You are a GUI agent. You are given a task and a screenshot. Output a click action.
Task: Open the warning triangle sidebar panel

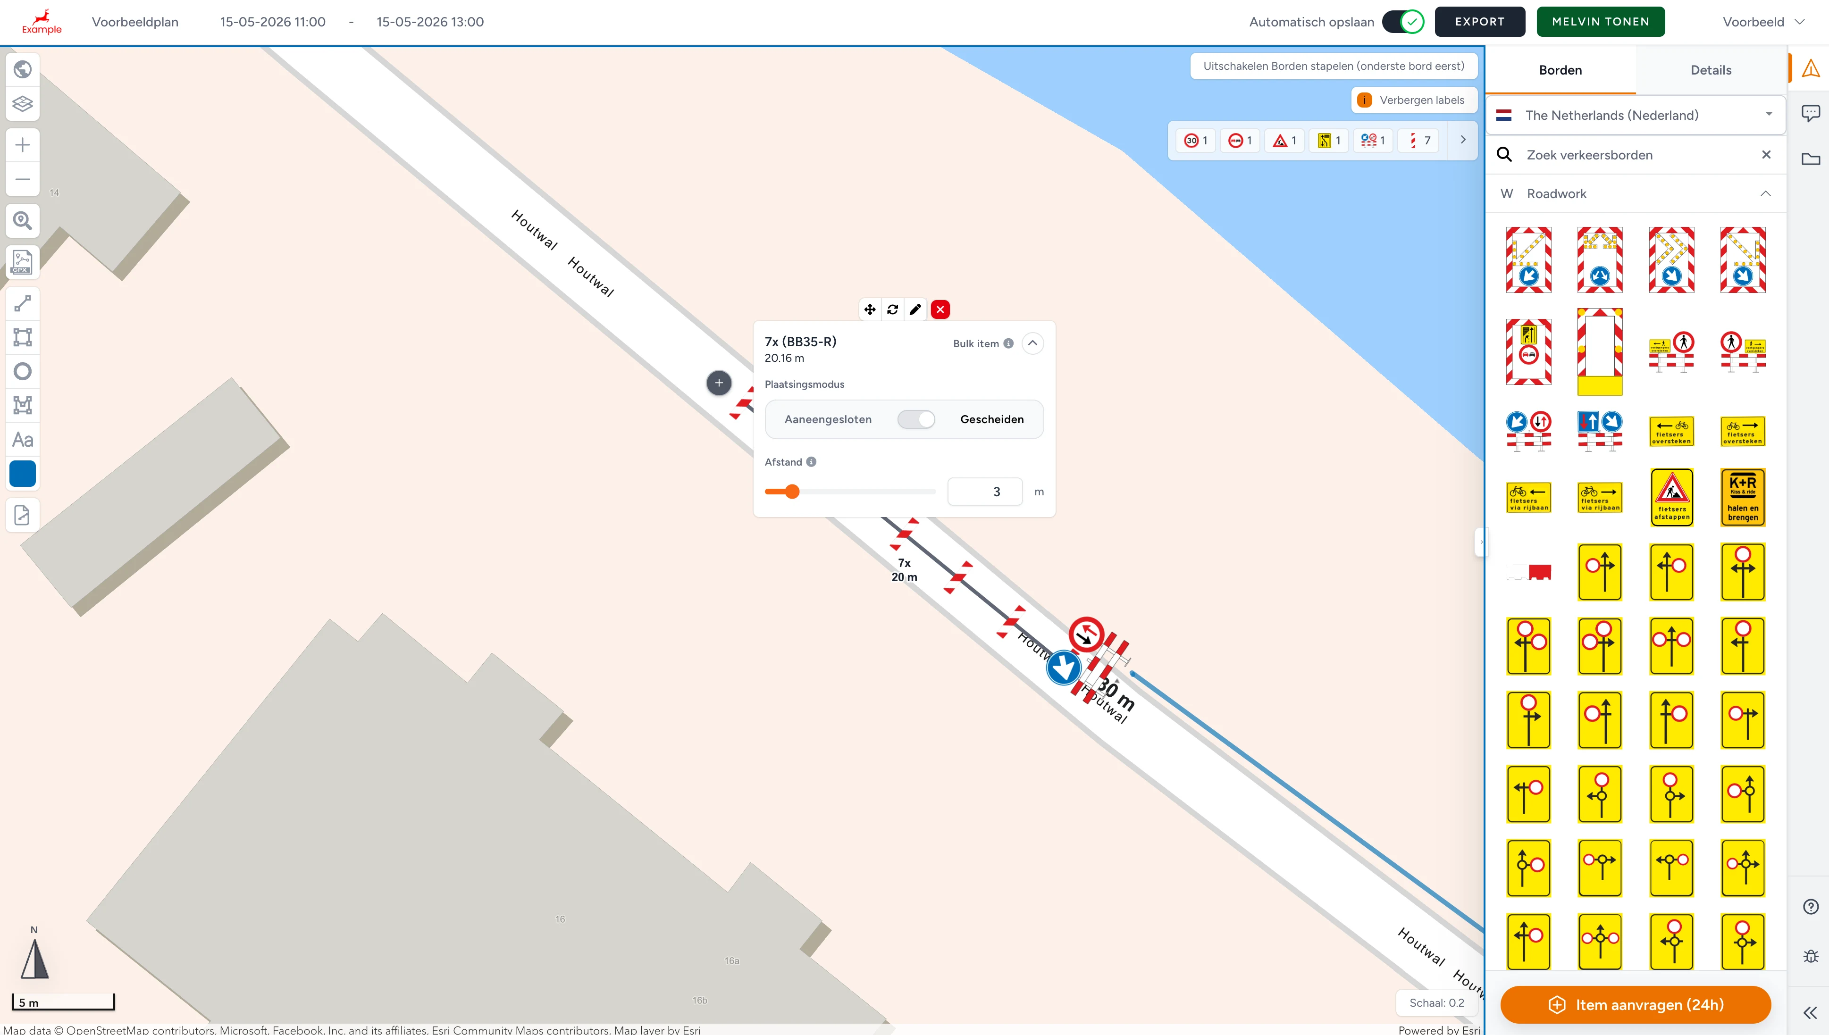[x=1811, y=69]
